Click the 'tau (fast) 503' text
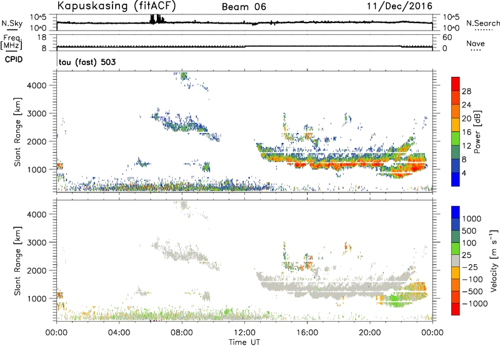Image resolution: width=500 pixels, height=346 pixels. 87,62
